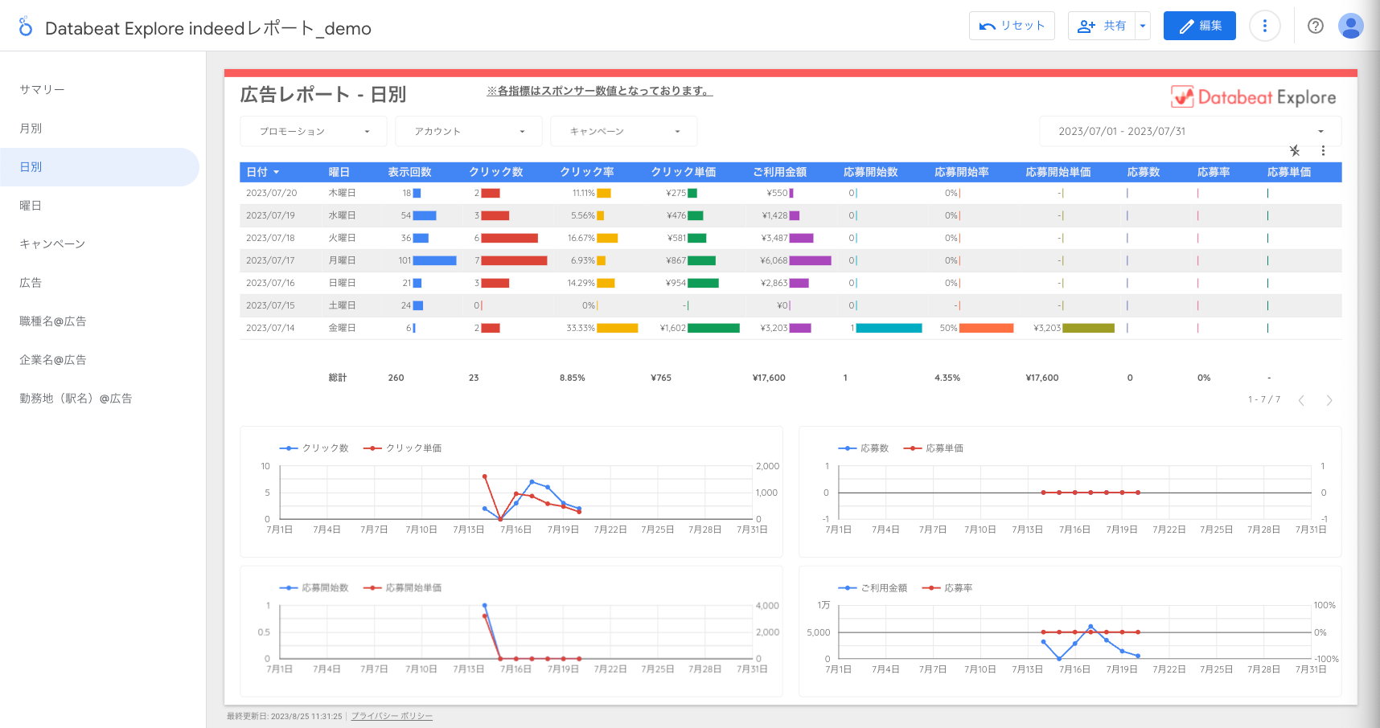Open the help question mark icon
The image size is (1380, 728).
pos(1316,27)
